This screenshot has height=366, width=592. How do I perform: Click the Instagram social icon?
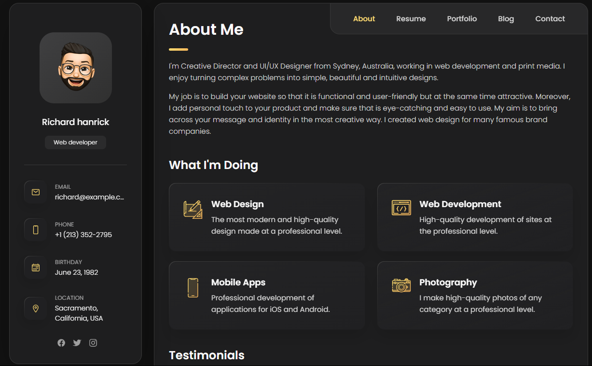point(93,343)
